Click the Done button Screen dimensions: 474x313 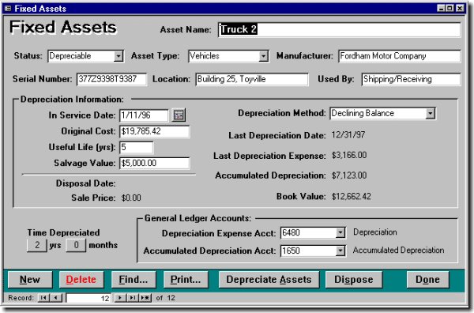coord(427,280)
